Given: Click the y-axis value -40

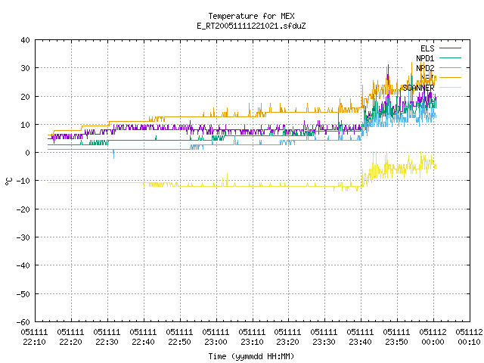Looking at the screenshot, I should 23,265.
